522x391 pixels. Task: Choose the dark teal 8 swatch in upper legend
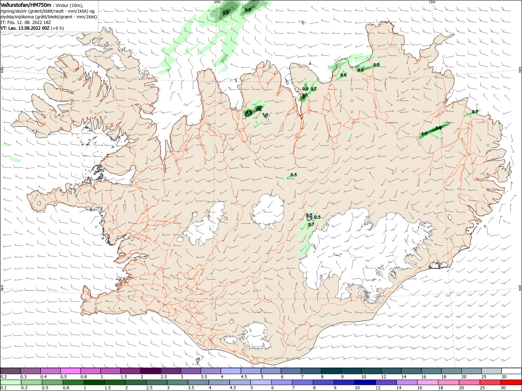point(331,371)
